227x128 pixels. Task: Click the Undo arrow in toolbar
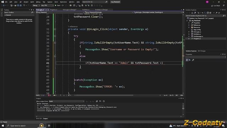24,6
